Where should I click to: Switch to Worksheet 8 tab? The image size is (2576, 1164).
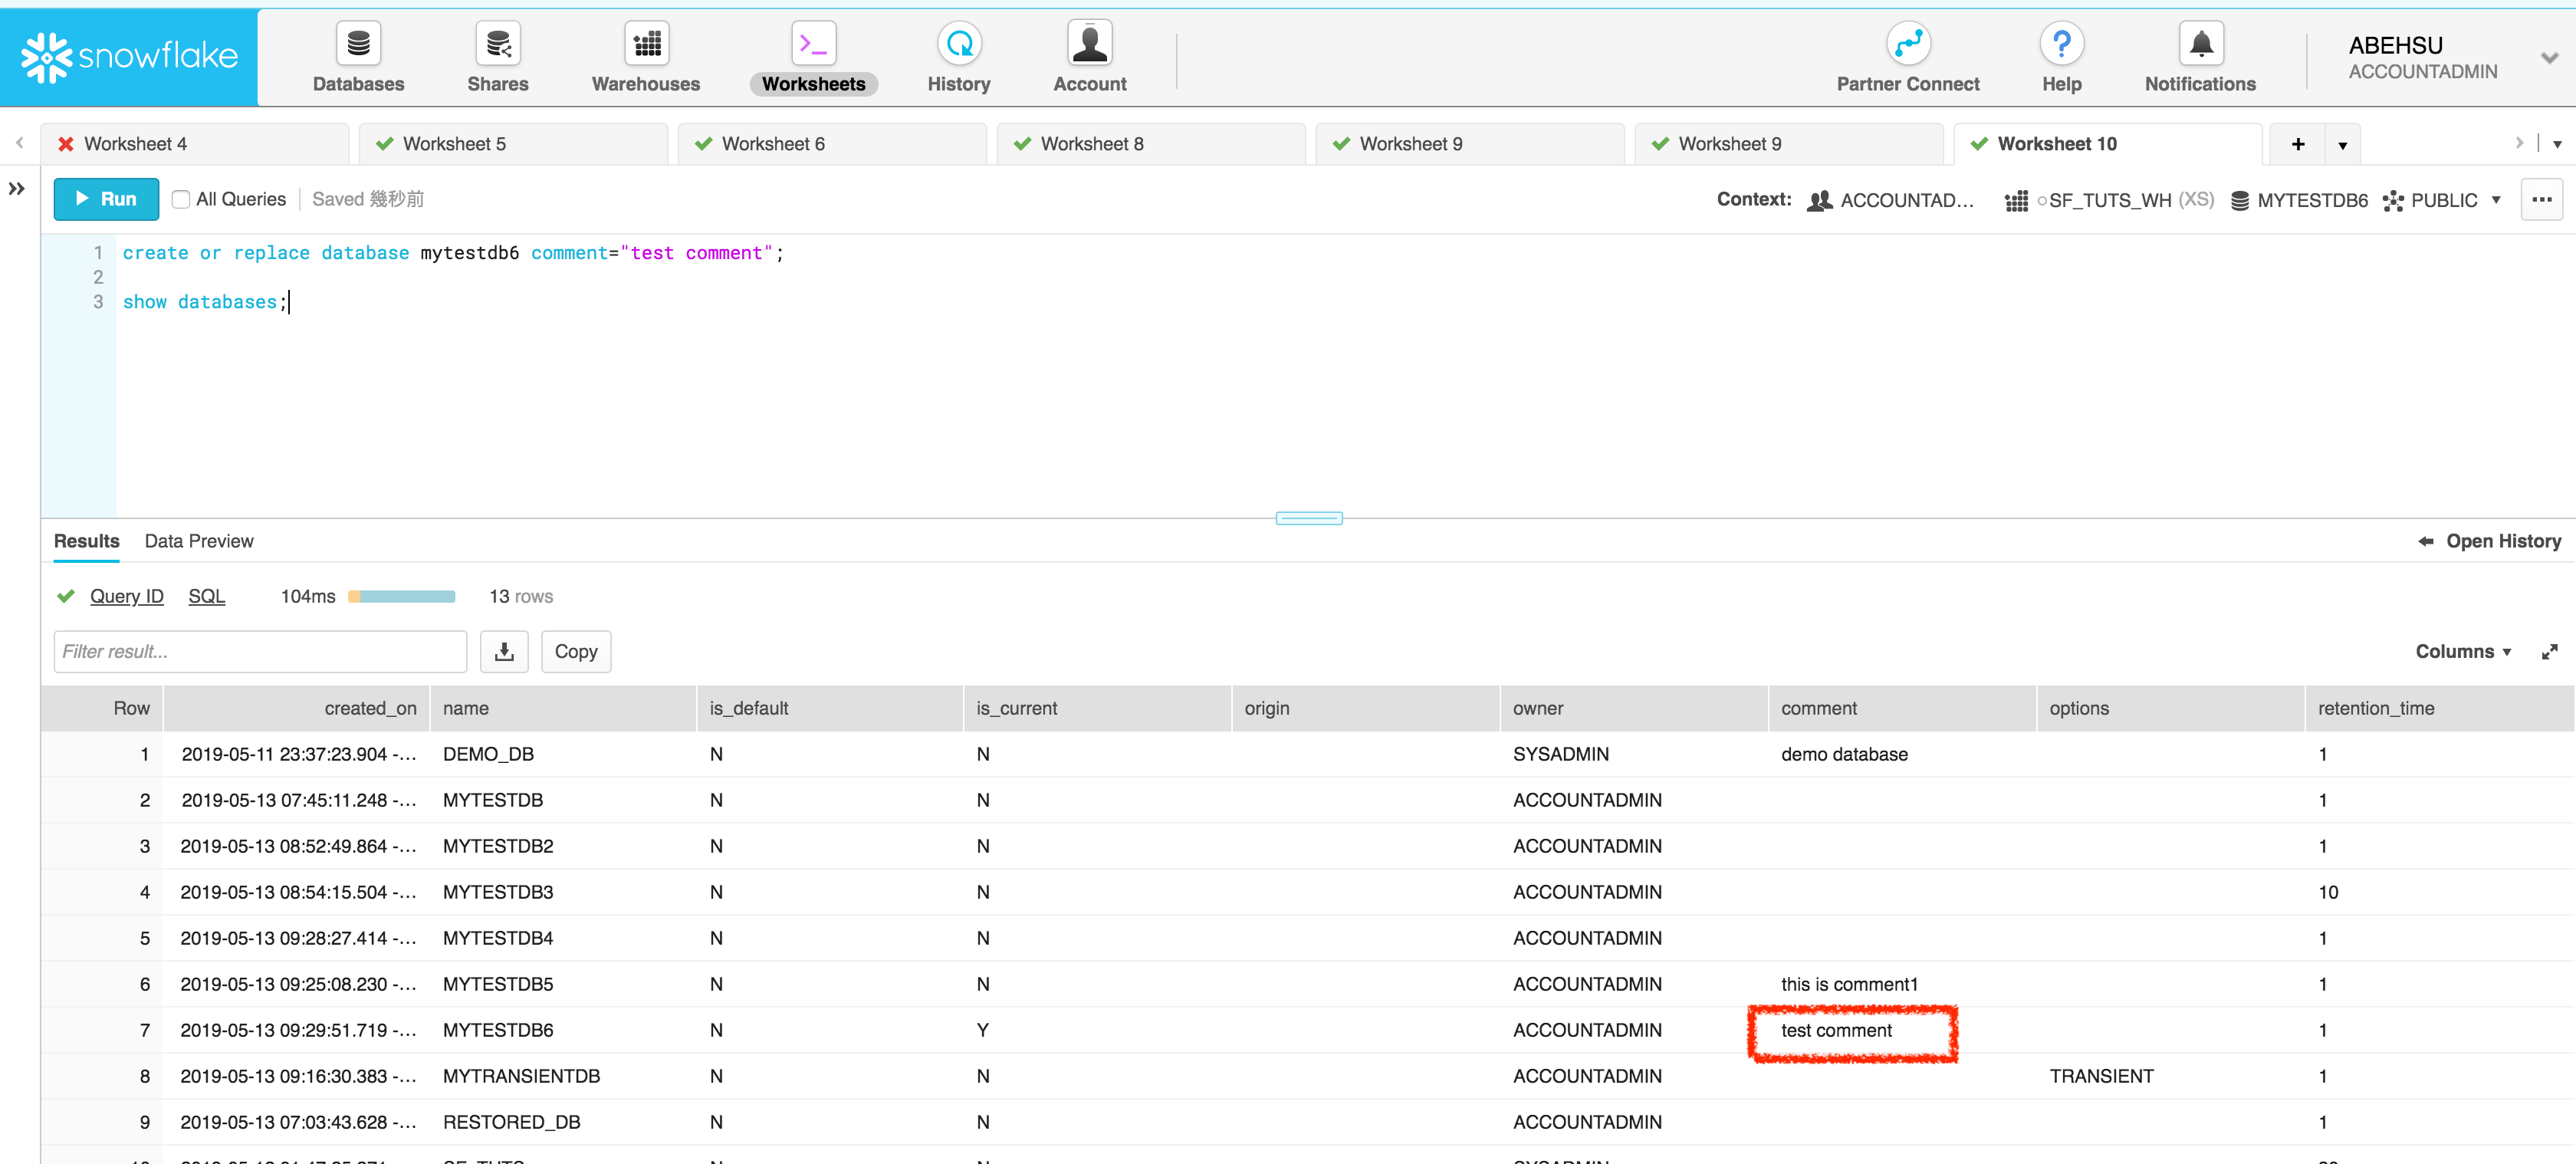(x=1151, y=144)
